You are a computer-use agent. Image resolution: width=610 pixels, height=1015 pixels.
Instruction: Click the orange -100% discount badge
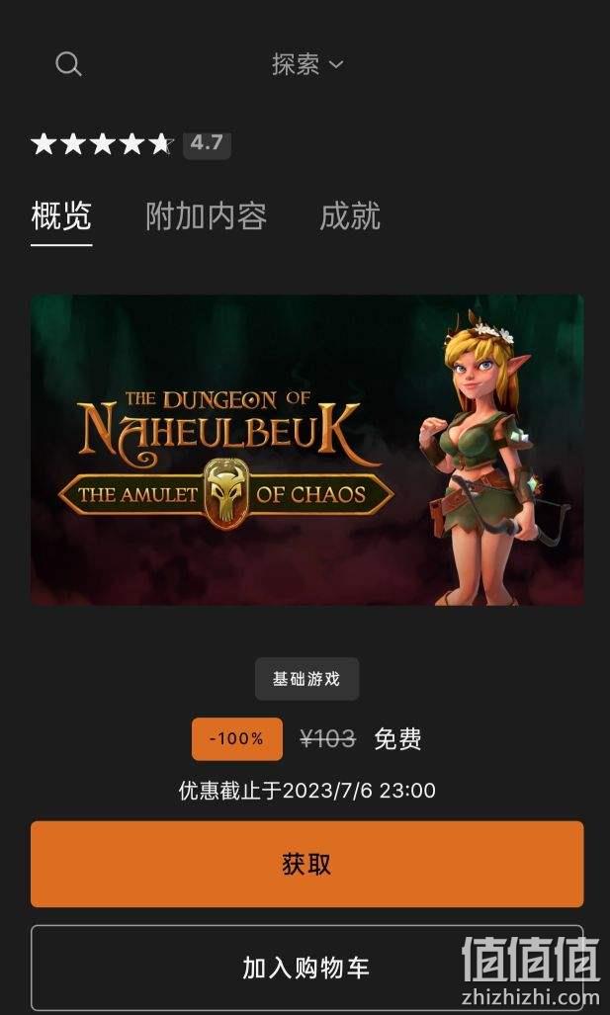point(237,738)
